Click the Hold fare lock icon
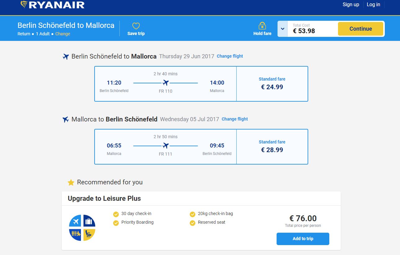Image resolution: width=400 pixels, height=255 pixels. coord(262,25)
